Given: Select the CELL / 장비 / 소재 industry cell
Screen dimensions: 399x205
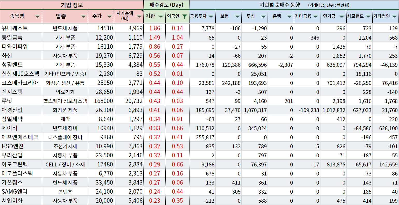Looking at the screenshot, I should [x=65, y=164].
